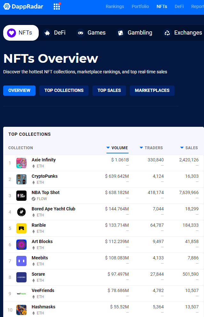Click the Meebits purple logo icon
Image resolution: width=204 pixels, height=317 pixels.
21,261
